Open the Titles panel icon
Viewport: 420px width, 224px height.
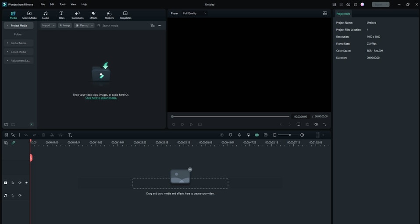[61, 15]
